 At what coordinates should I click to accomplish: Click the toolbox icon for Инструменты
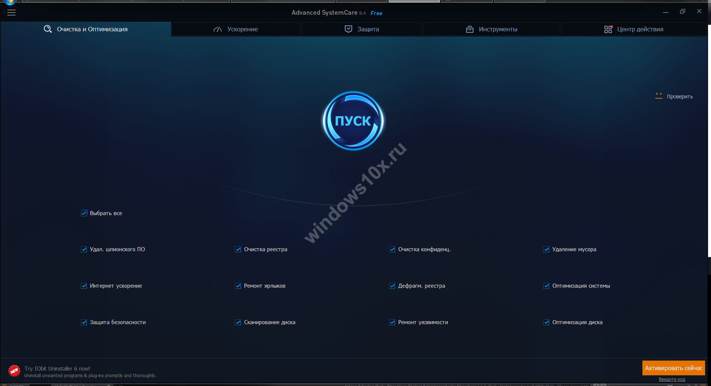pos(469,29)
